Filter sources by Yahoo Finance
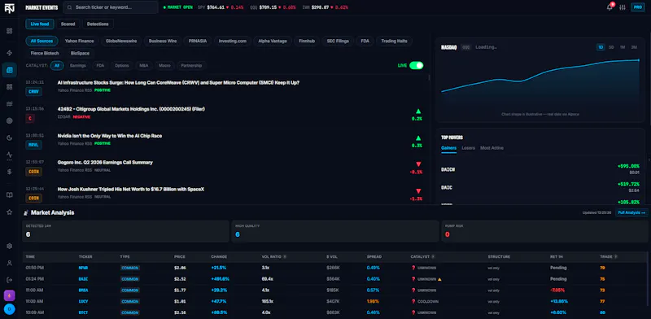 coord(79,42)
